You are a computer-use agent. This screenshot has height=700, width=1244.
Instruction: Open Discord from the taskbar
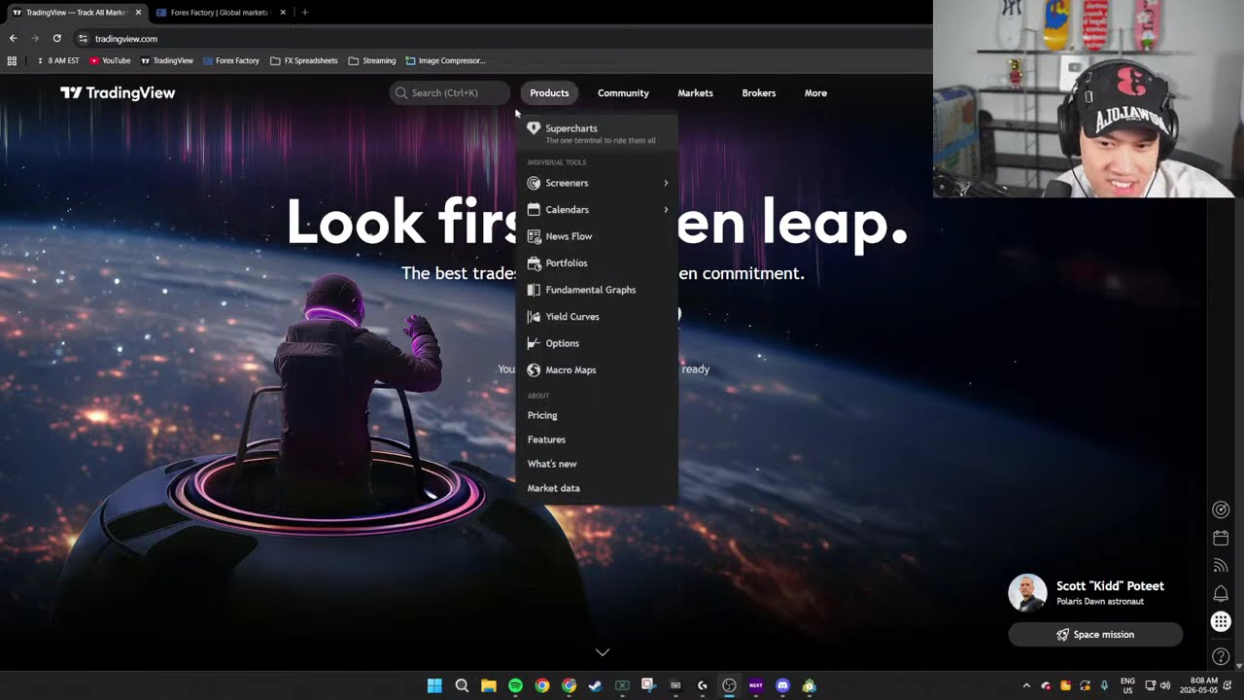[x=782, y=685]
